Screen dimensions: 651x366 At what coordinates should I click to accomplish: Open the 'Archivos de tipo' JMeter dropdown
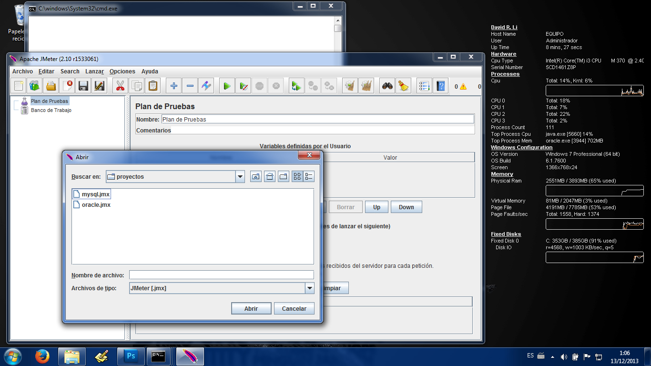(x=310, y=288)
